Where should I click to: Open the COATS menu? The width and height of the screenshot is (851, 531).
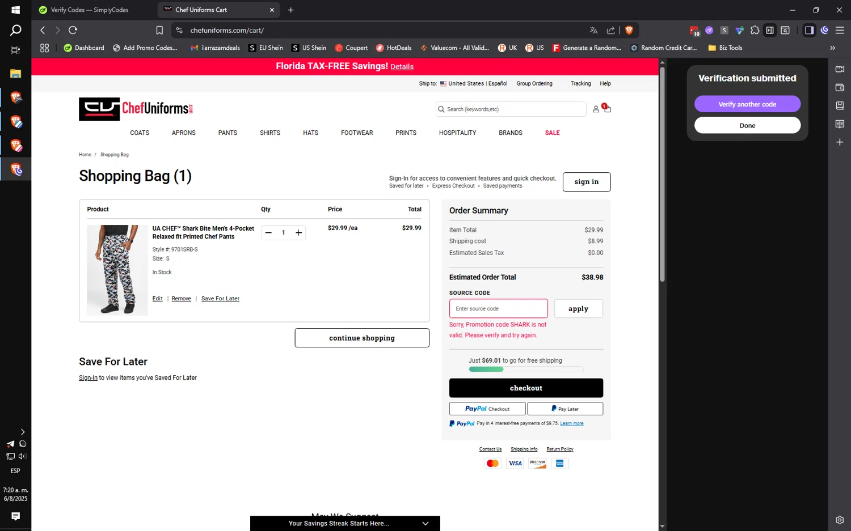[x=140, y=133]
